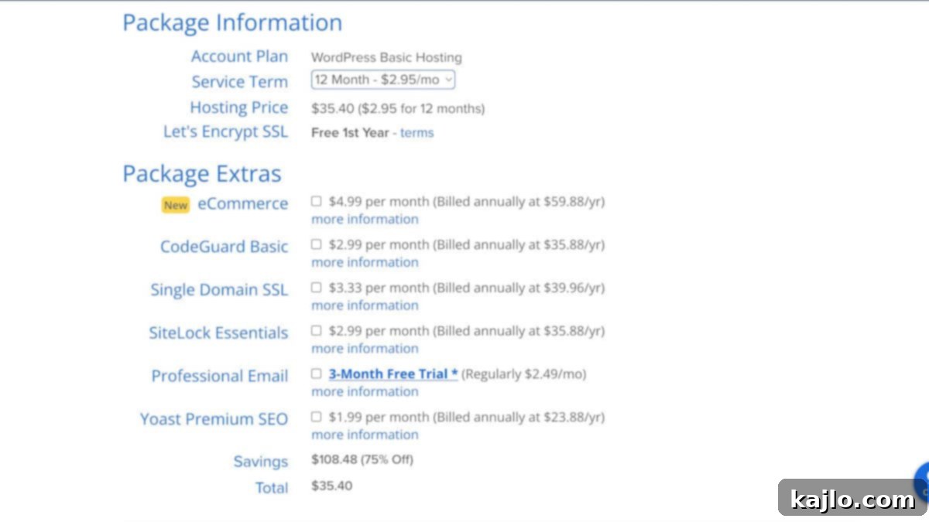
Task: Open more information for Yoast Premium SEO
Action: coord(365,435)
